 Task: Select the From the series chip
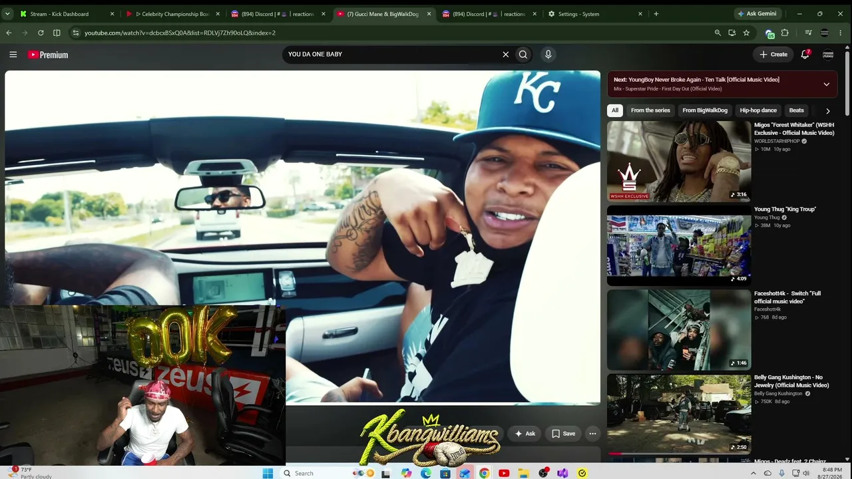pyautogui.click(x=650, y=110)
